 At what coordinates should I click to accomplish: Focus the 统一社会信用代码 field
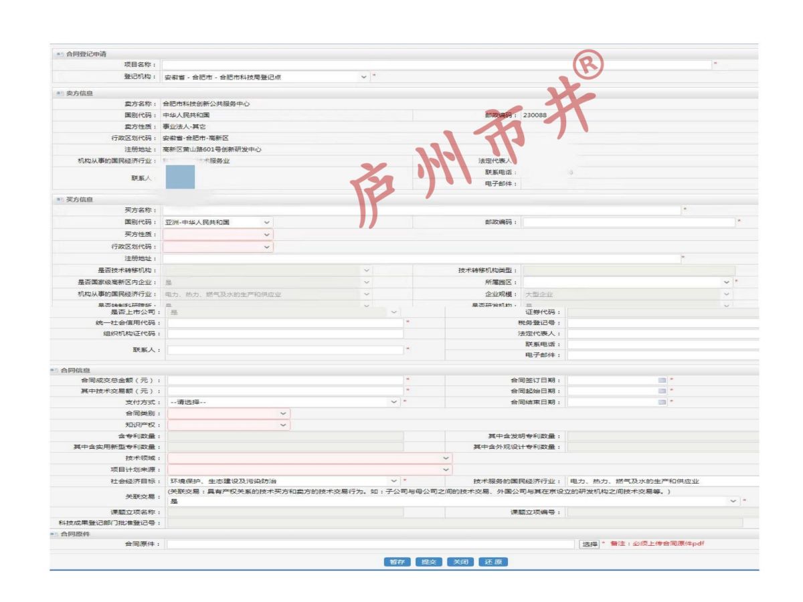point(286,323)
